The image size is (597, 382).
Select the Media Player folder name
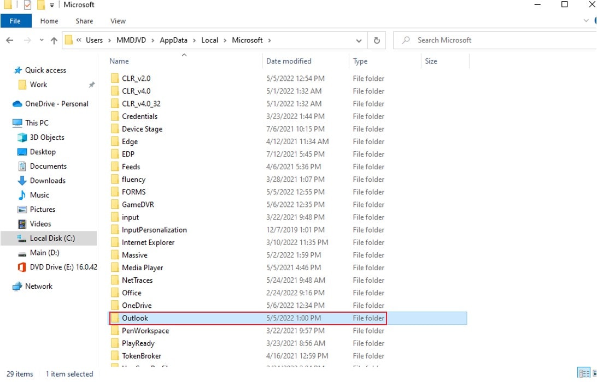pyautogui.click(x=142, y=268)
